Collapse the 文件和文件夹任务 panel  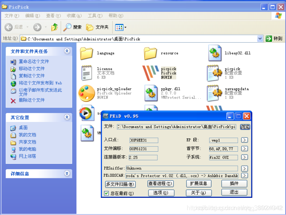(67, 51)
